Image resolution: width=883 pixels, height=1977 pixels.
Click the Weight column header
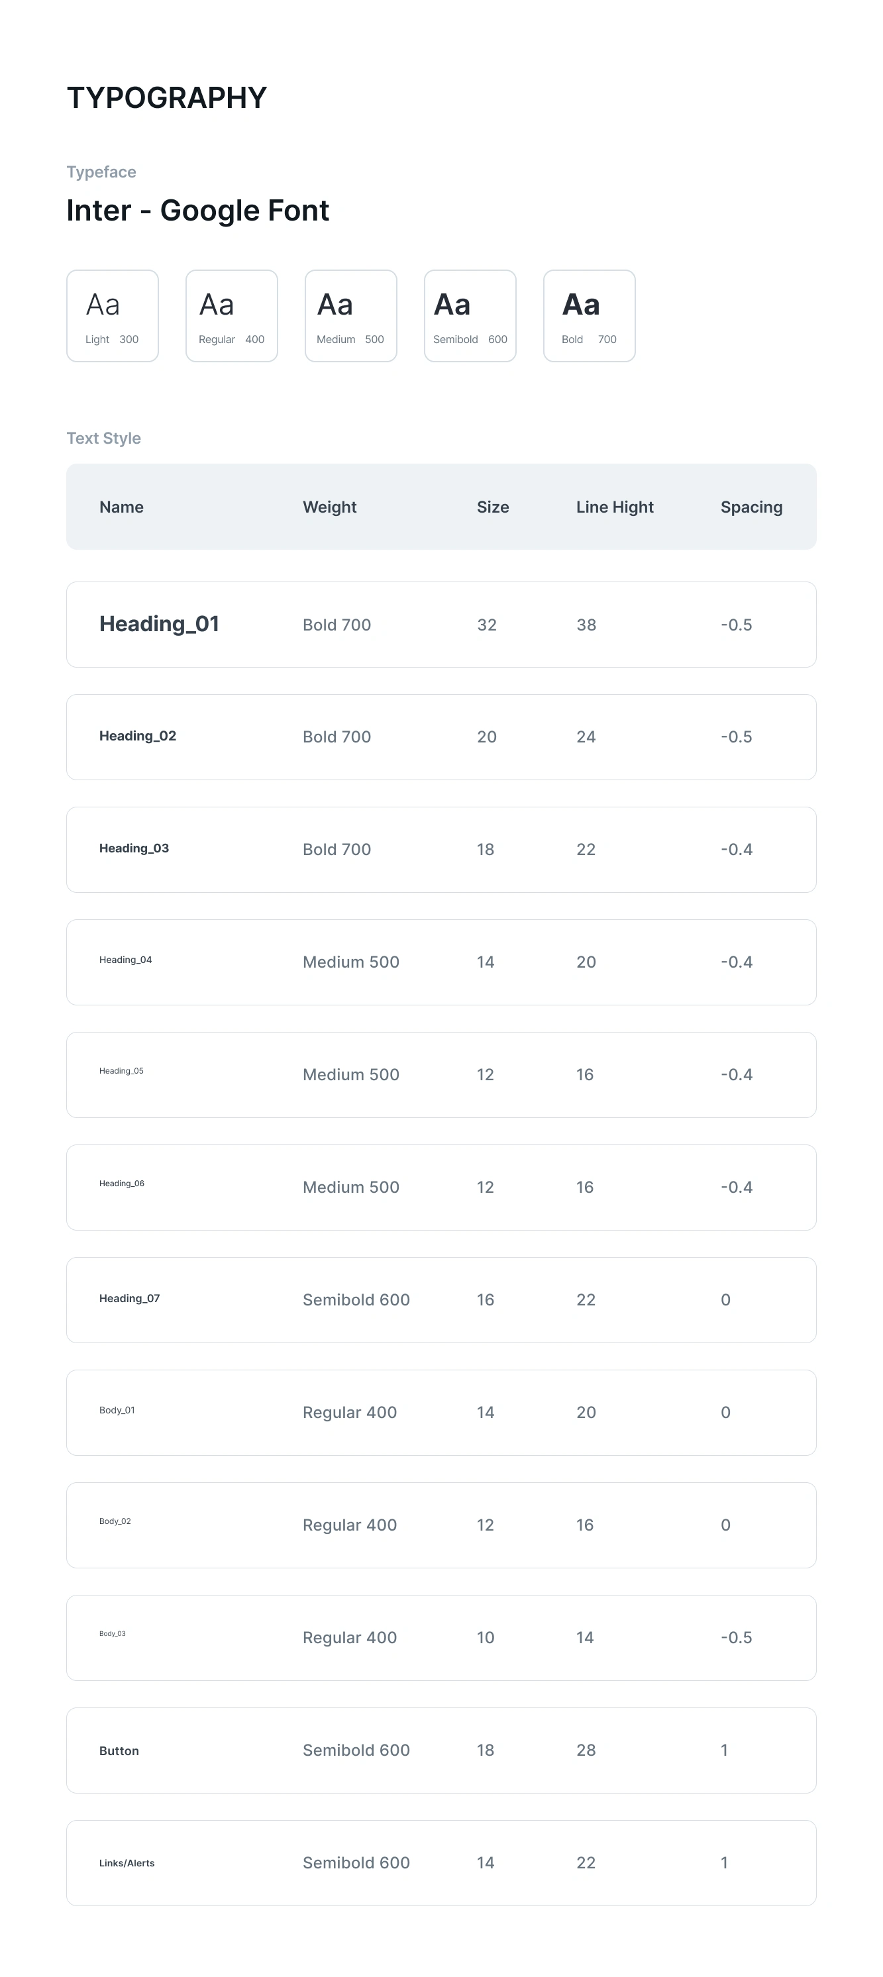click(329, 507)
